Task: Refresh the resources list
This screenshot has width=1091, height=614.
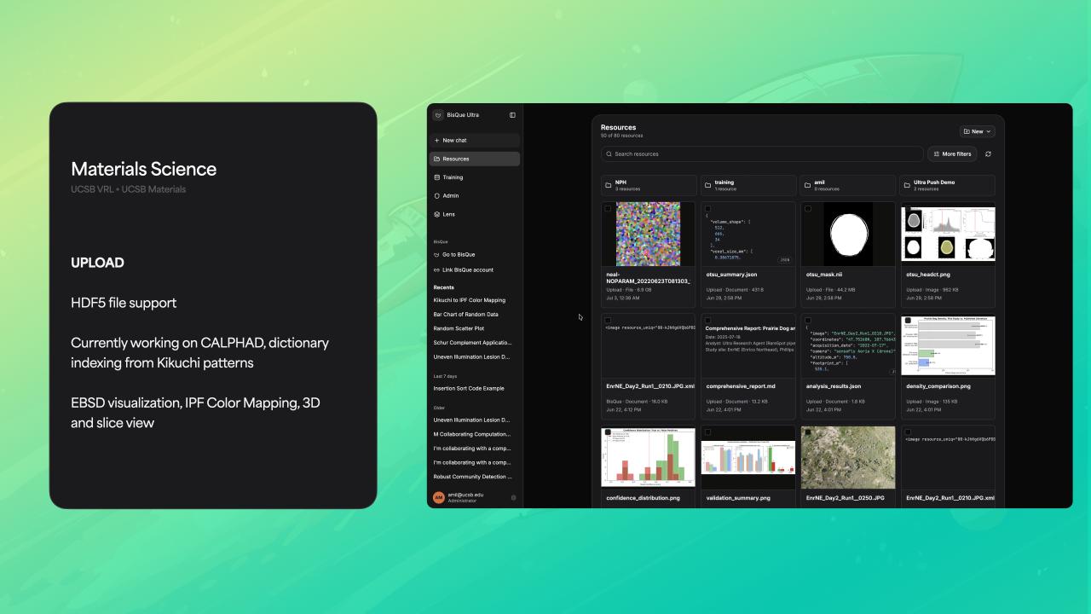Action: [988, 154]
